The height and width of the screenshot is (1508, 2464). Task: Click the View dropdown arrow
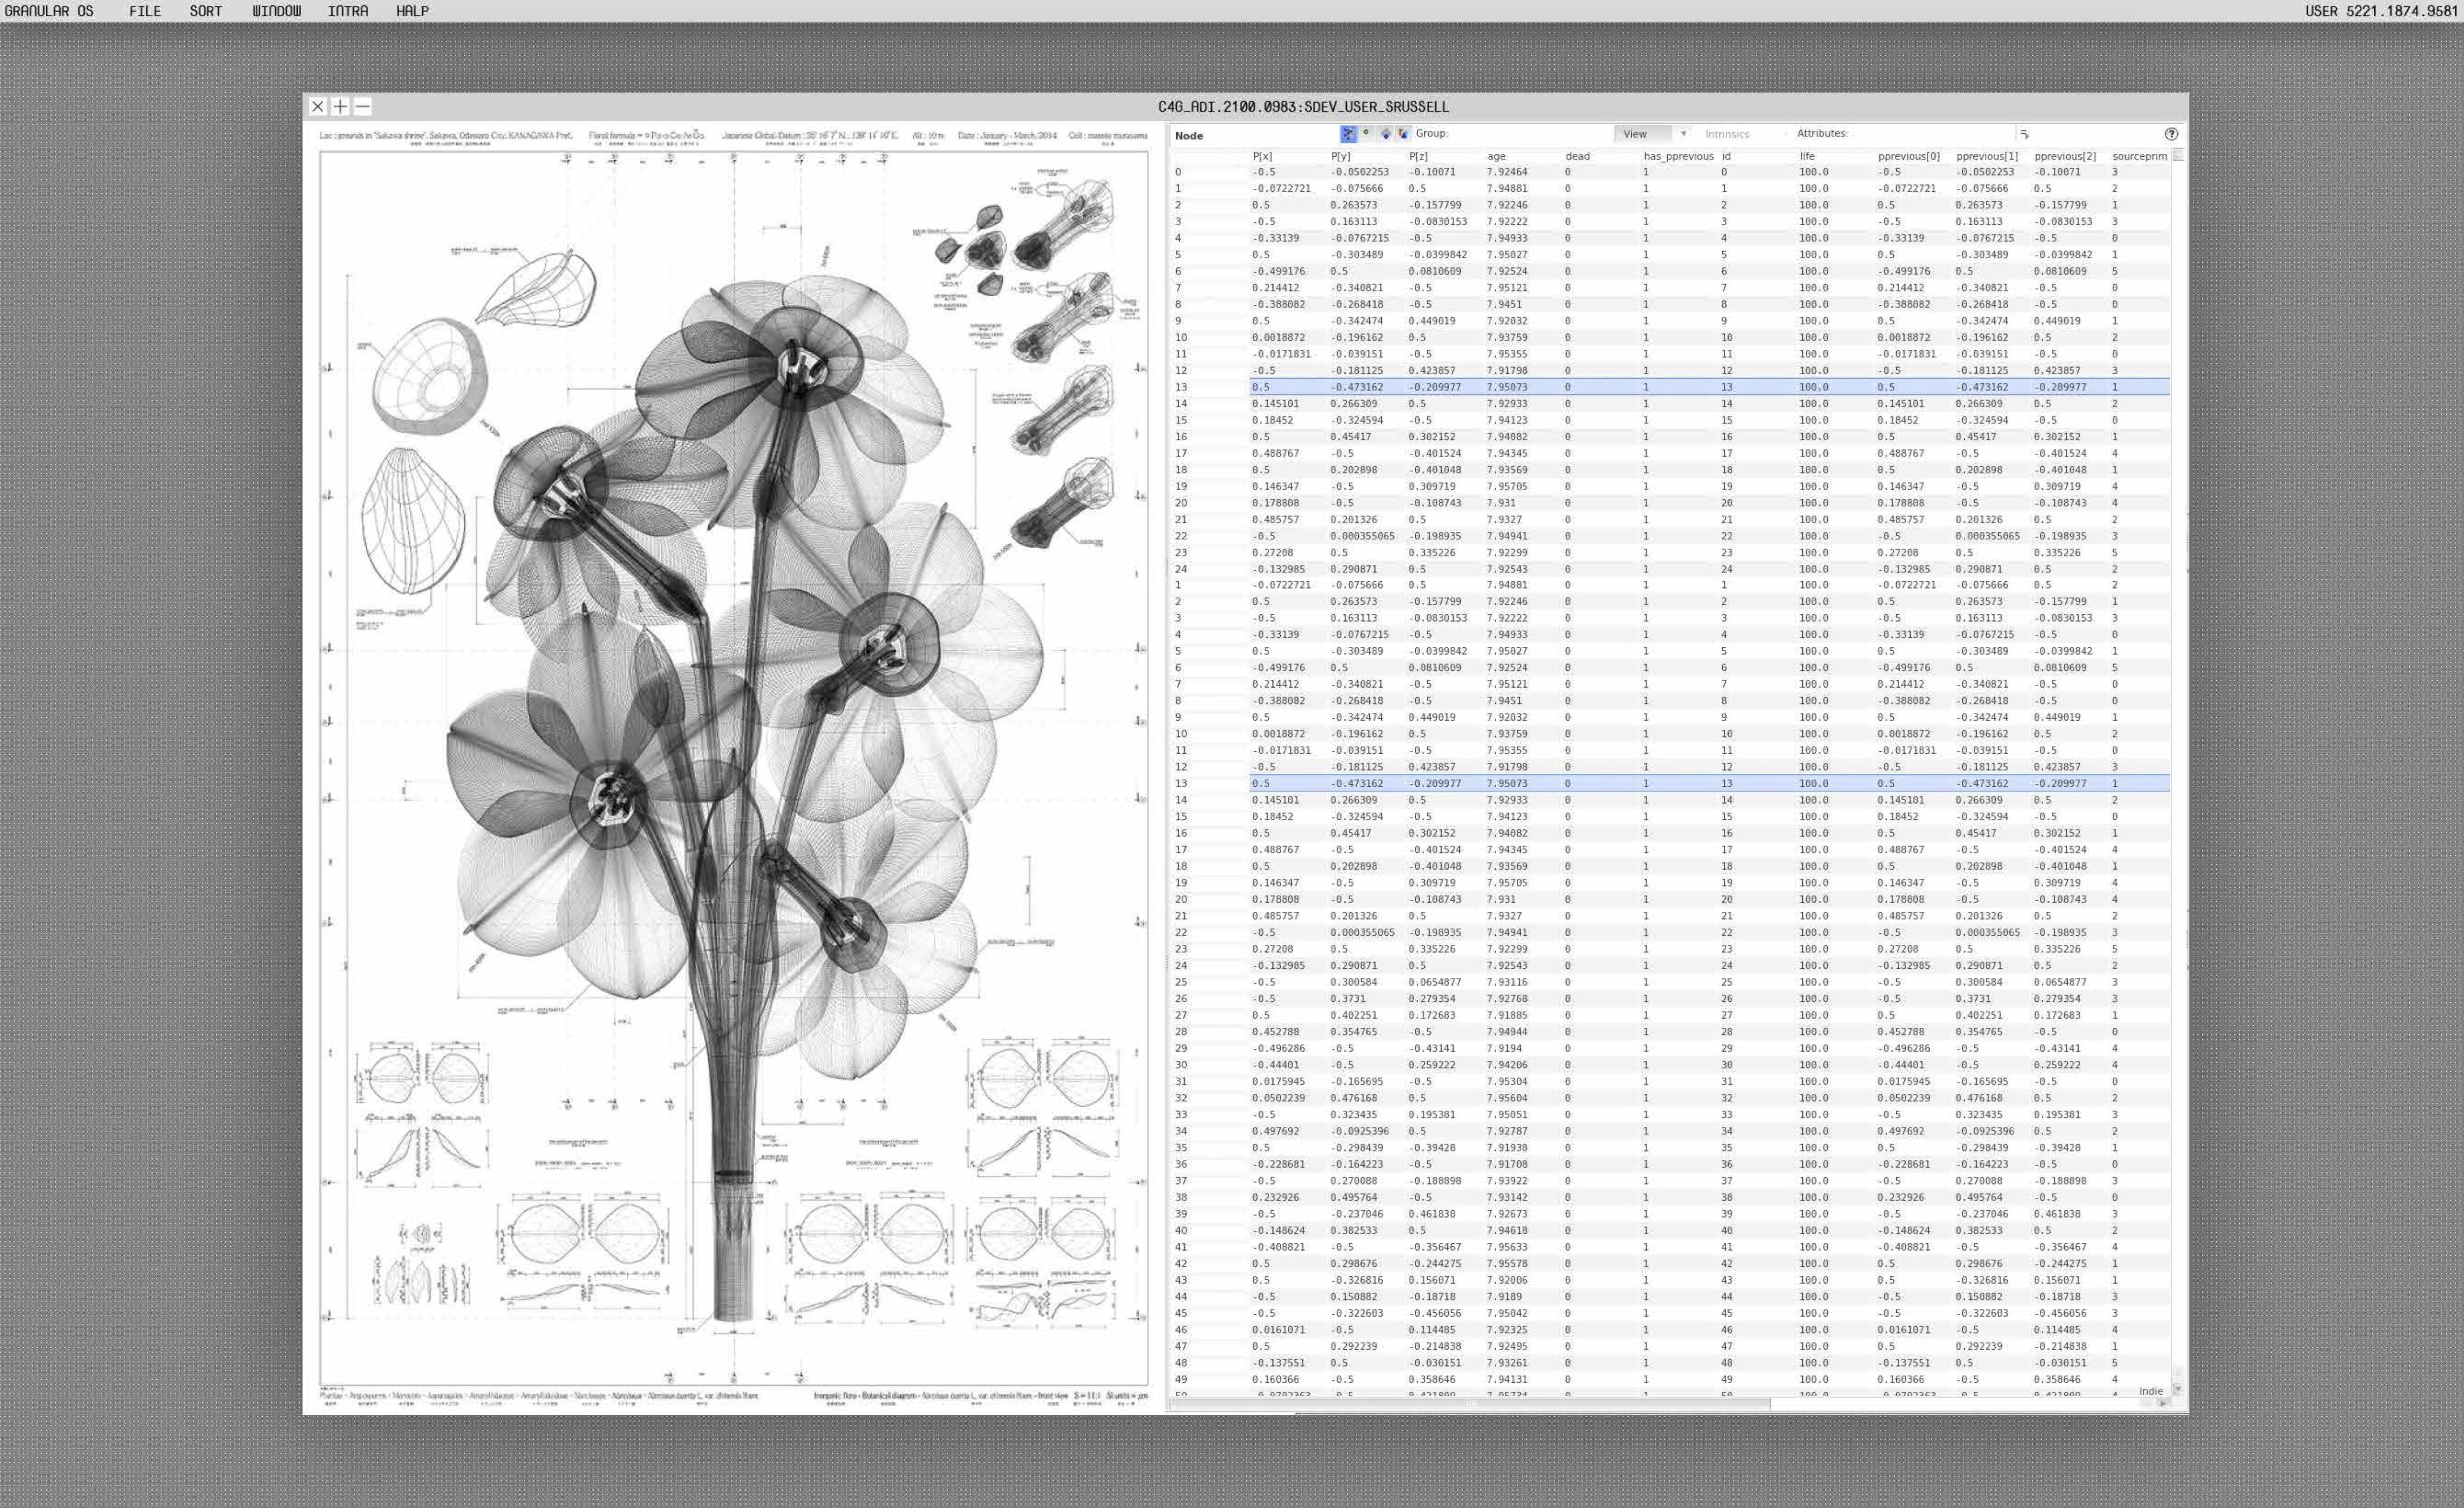point(1683,134)
